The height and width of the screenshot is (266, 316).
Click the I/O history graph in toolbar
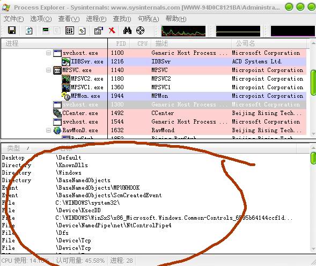coord(292,31)
